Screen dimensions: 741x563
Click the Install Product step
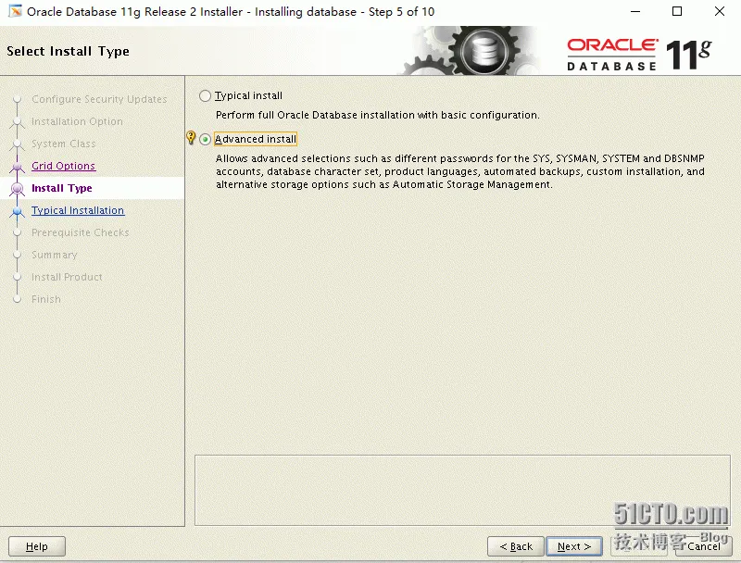click(x=67, y=277)
